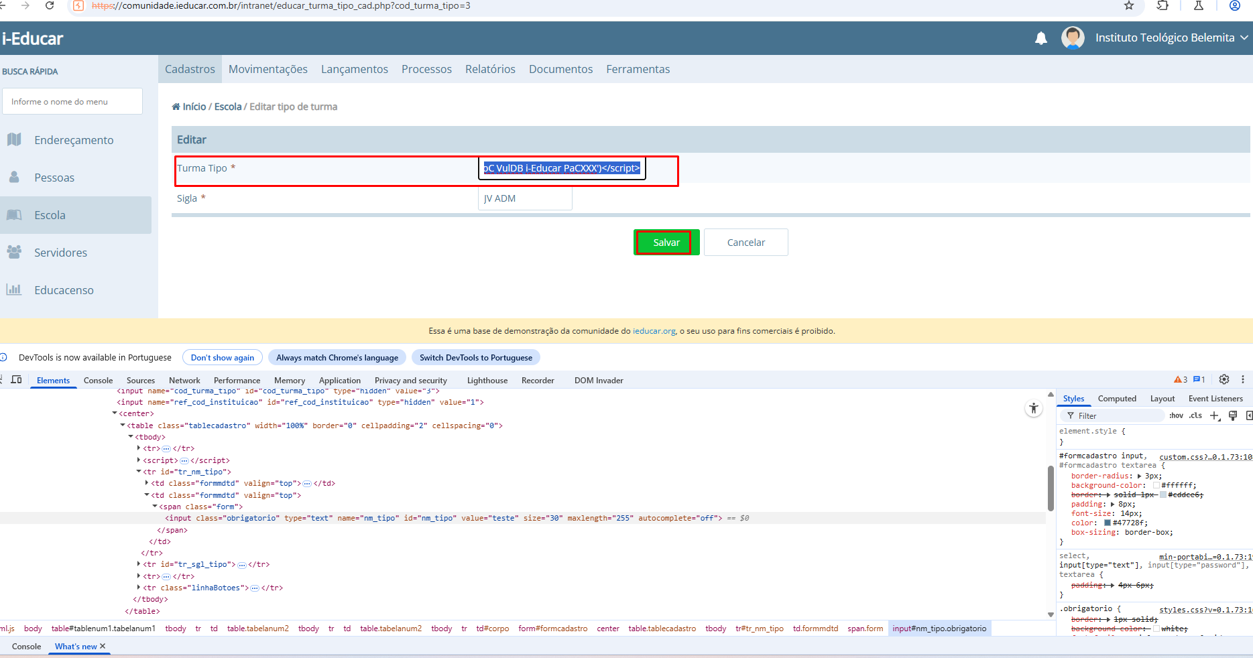Viewport: 1253px width, 658px height.
Task: Expand the collapsed script node in DOM tree
Action: tap(139, 460)
